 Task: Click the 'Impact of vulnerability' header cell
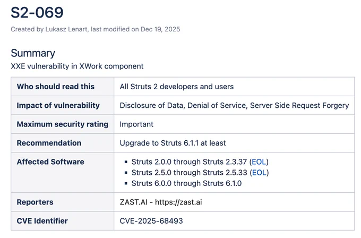click(63, 105)
